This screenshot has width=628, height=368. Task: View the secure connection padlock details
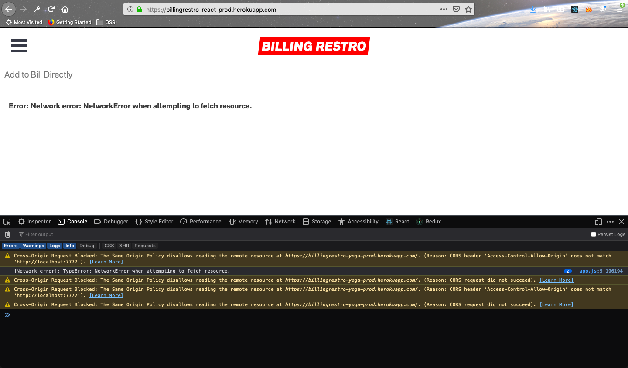click(139, 9)
